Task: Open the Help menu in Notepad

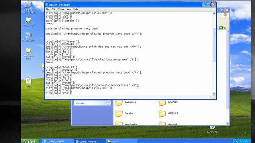Action: pos(76,9)
